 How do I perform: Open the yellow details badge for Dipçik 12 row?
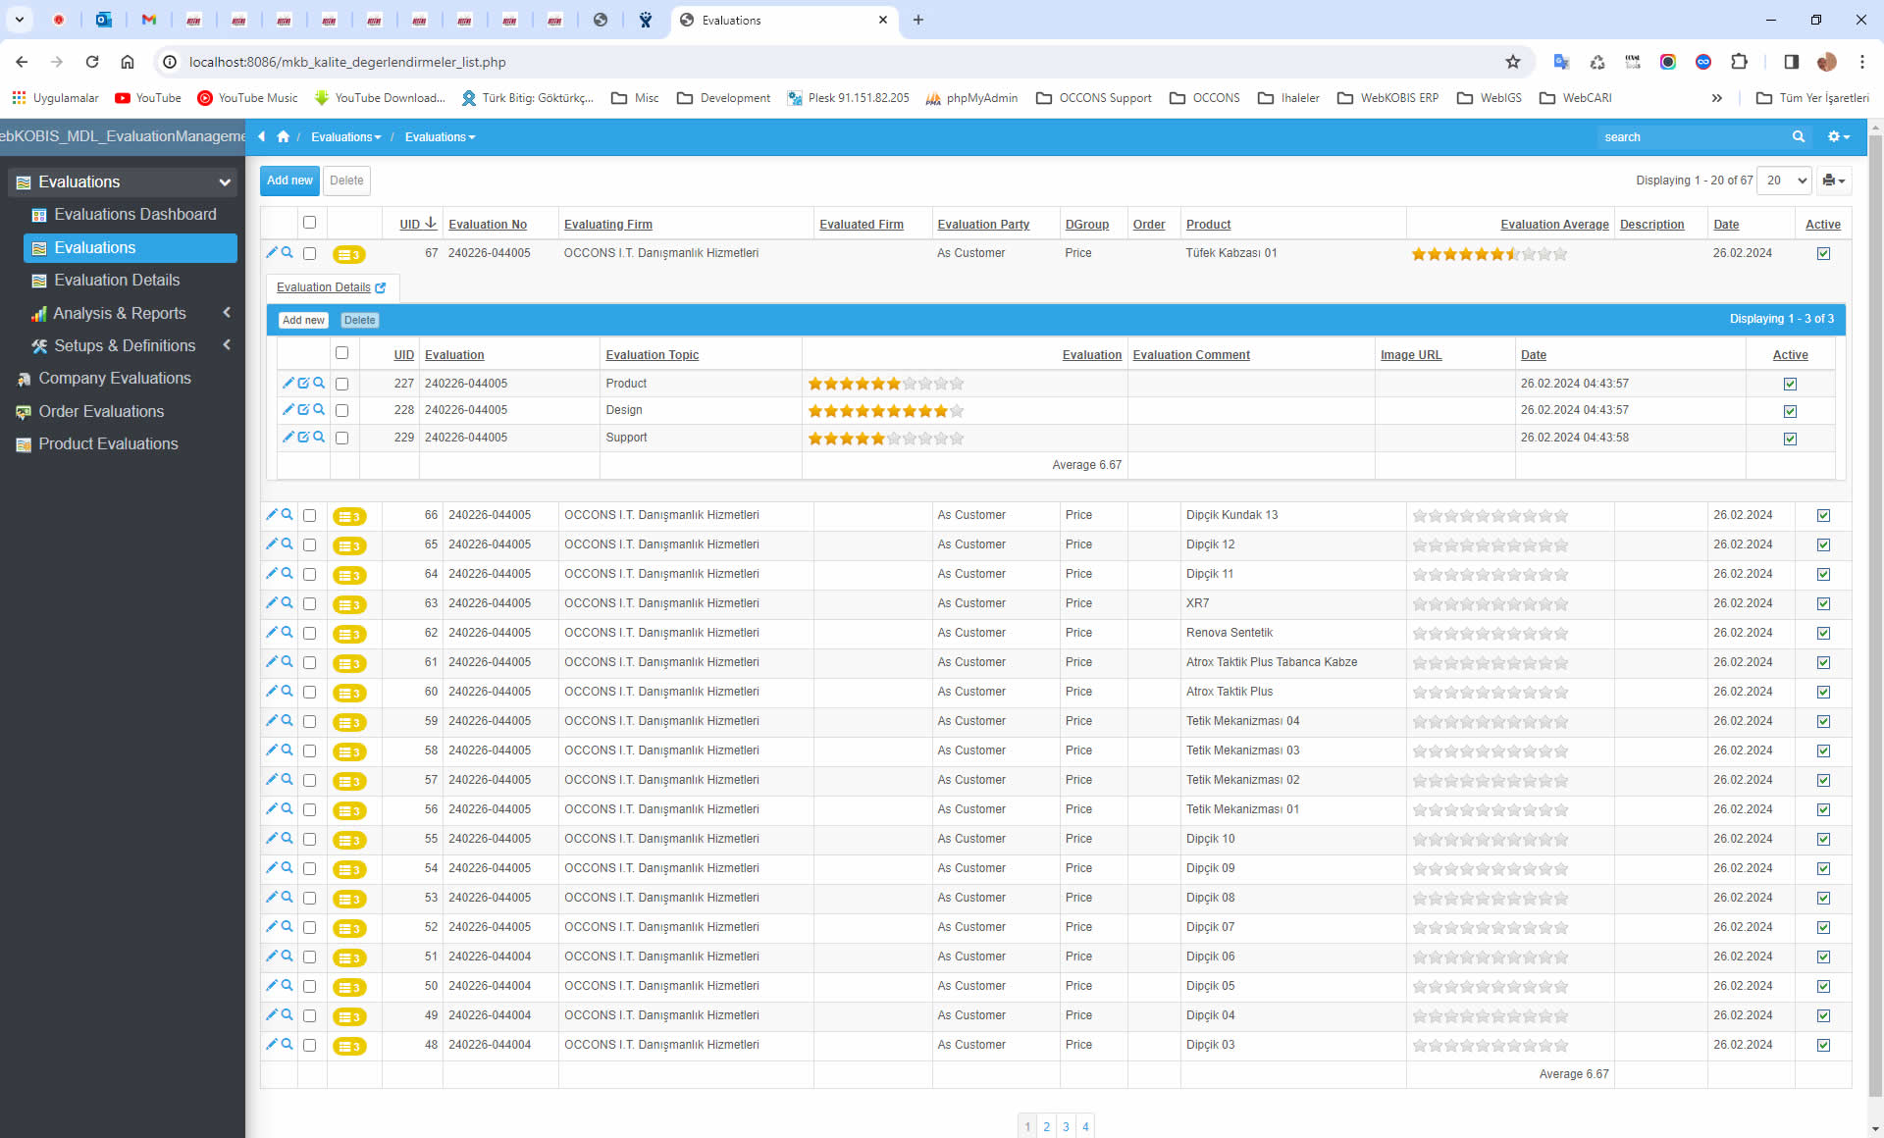pyautogui.click(x=349, y=545)
